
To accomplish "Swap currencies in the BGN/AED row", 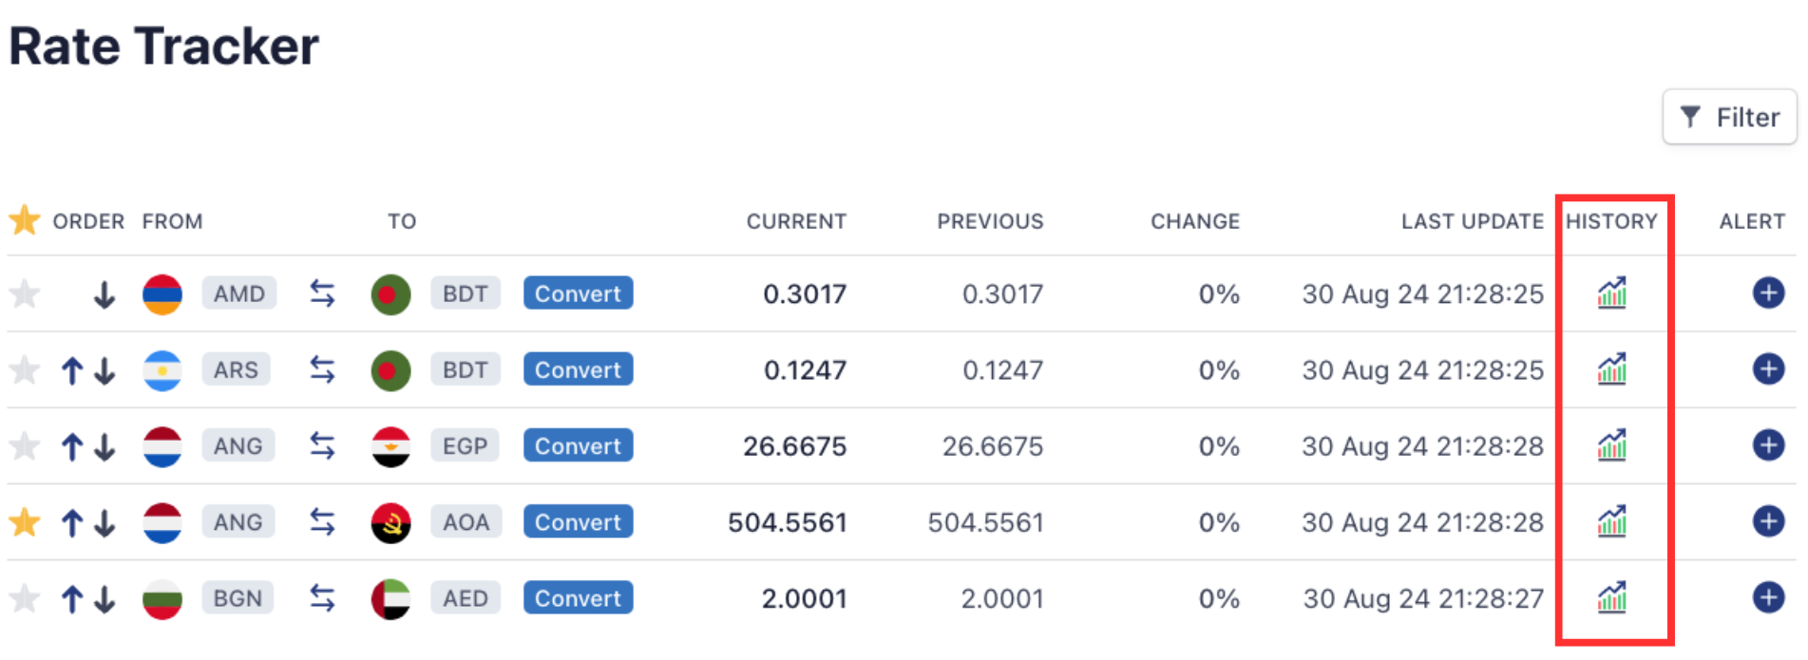I will pos(322,598).
